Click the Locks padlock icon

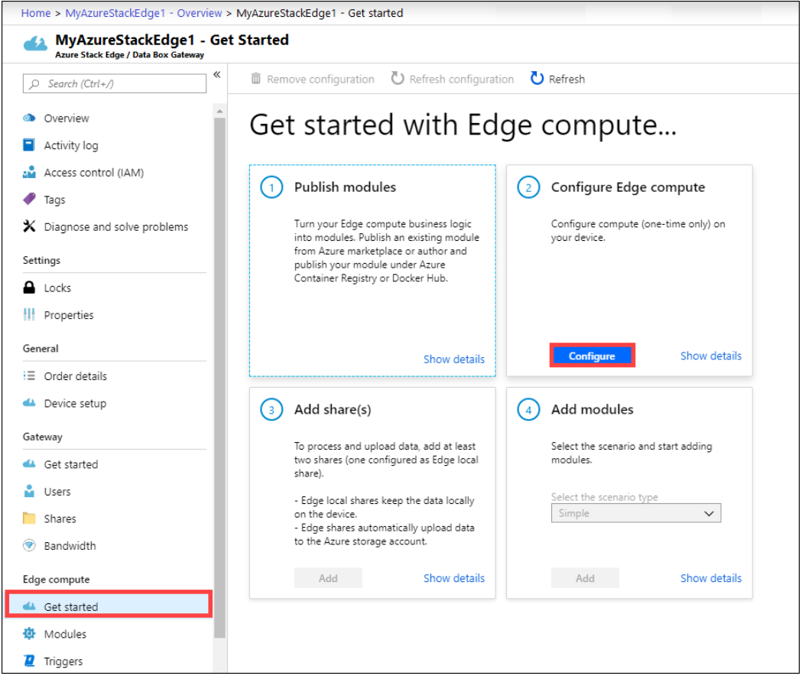coord(29,288)
